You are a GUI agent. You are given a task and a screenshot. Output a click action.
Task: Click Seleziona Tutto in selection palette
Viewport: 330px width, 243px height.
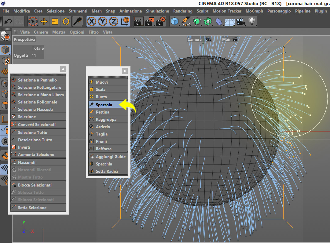click(x=38, y=132)
